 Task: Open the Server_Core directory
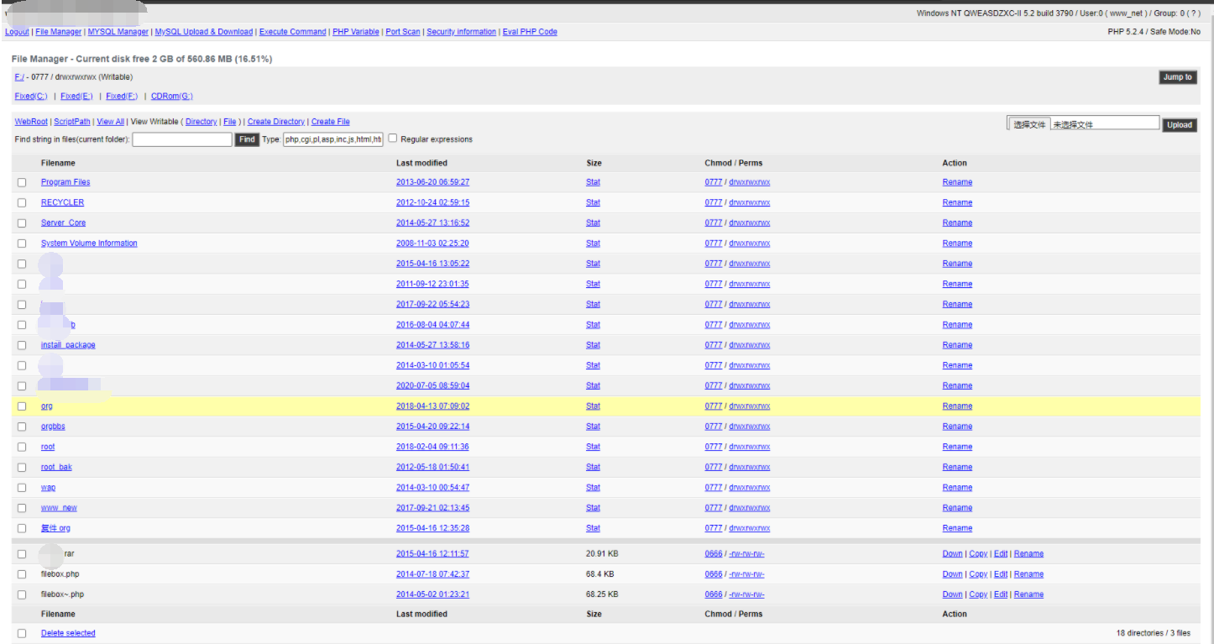tap(63, 223)
